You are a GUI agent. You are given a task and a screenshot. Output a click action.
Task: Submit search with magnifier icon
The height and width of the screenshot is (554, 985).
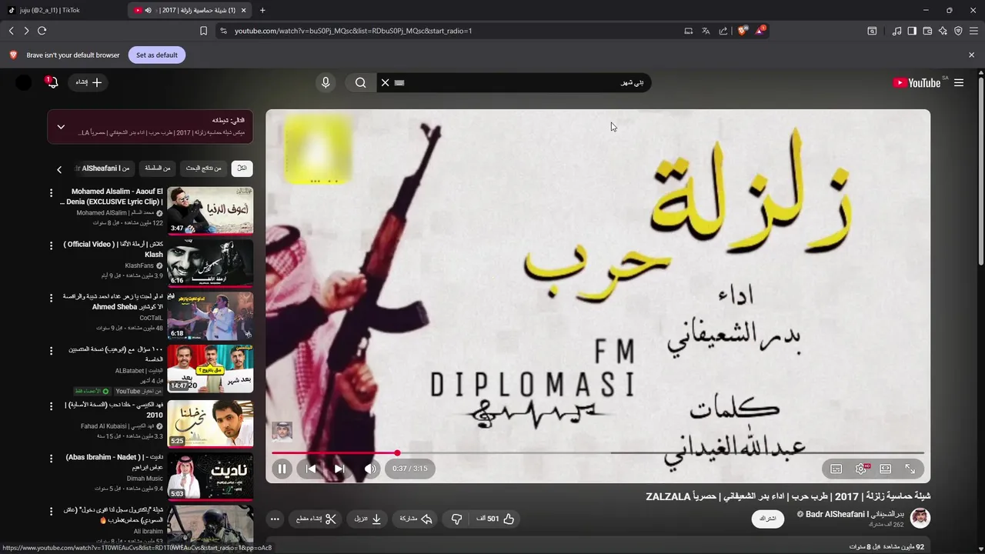pyautogui.click(x=360, y=82)
